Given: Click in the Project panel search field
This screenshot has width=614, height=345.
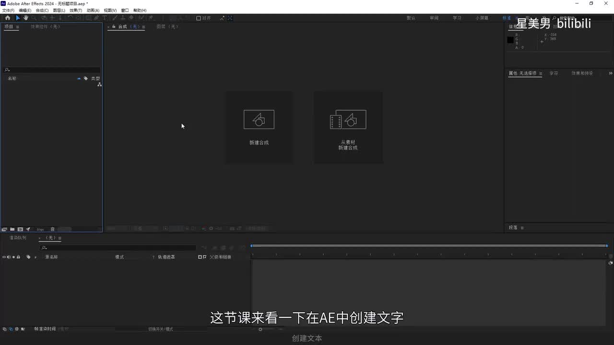Looking at the screenshot, I should (x=52, y=70).
